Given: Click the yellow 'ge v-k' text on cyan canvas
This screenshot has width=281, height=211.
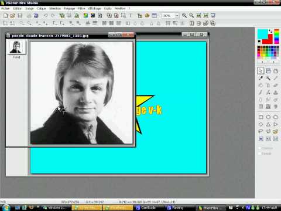Looking at the screenshot, I should pos(149,110).
